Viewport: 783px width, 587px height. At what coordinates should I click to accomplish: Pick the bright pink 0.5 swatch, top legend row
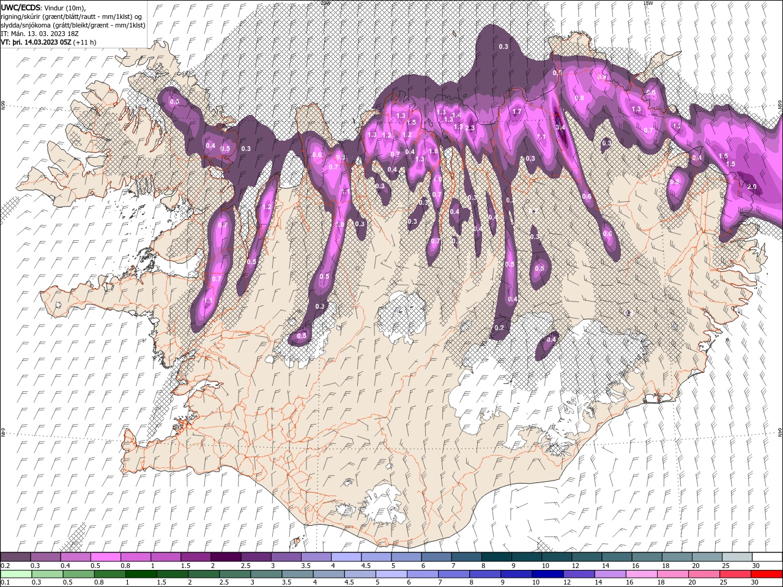pyautogui.click(x=106, y=557)
